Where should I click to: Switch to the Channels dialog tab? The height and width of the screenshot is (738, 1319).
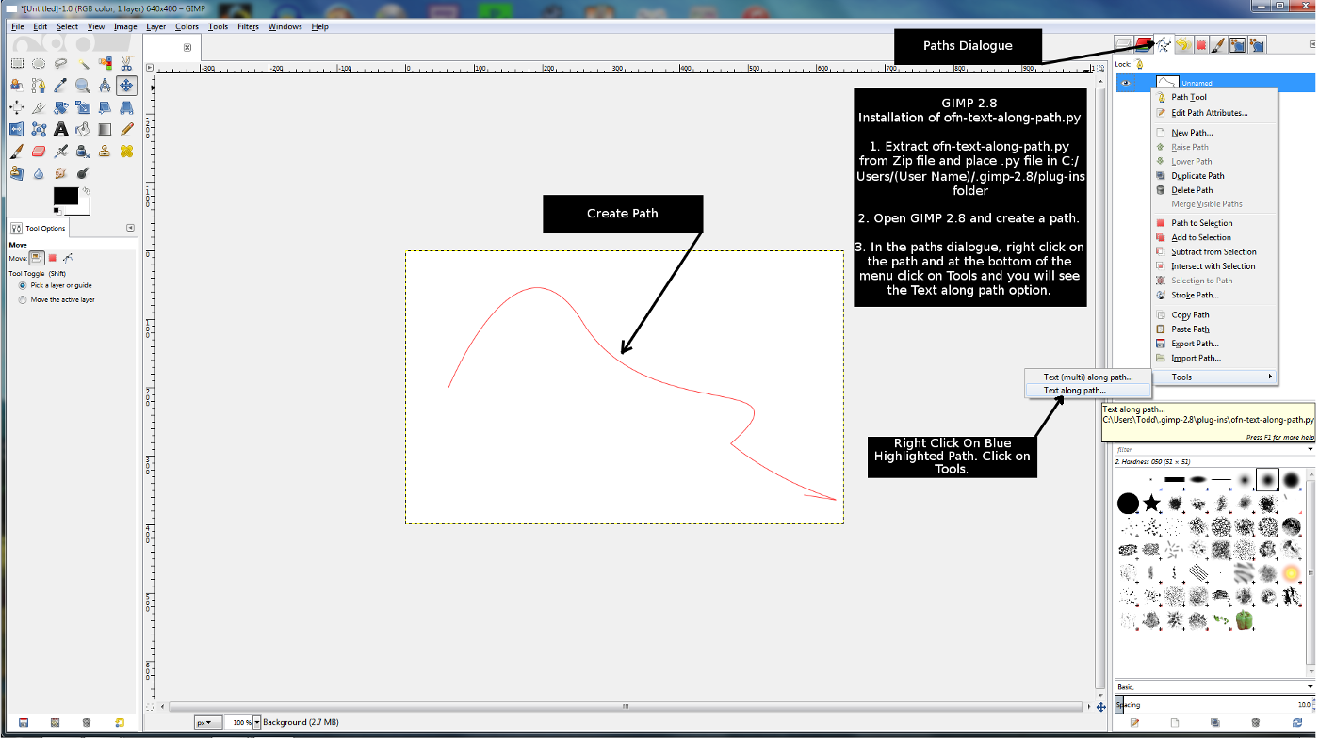click(1144, 44)
